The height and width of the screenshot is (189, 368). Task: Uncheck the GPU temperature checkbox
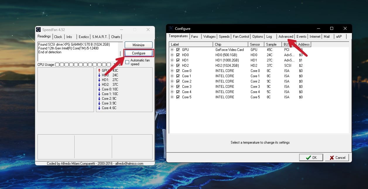178,50
